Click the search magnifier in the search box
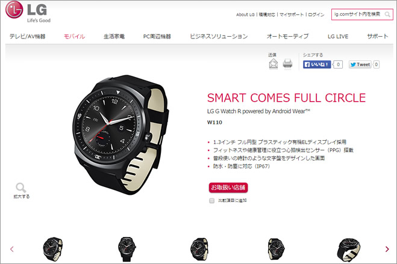Viewport: 397px width, 264px height. coord(387,14)
